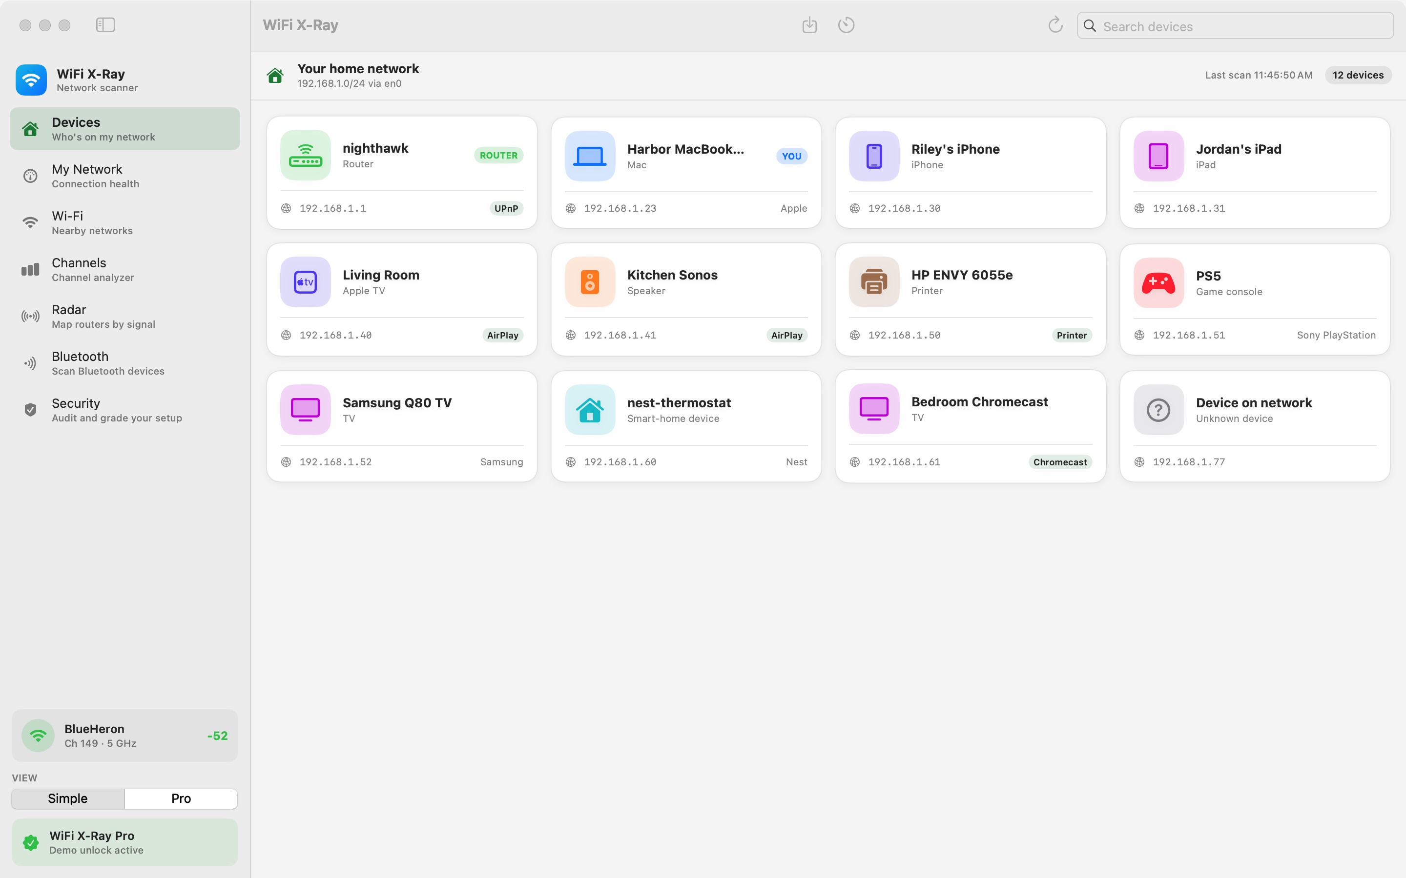Go to Wi-Fi nearby networks

125,223
